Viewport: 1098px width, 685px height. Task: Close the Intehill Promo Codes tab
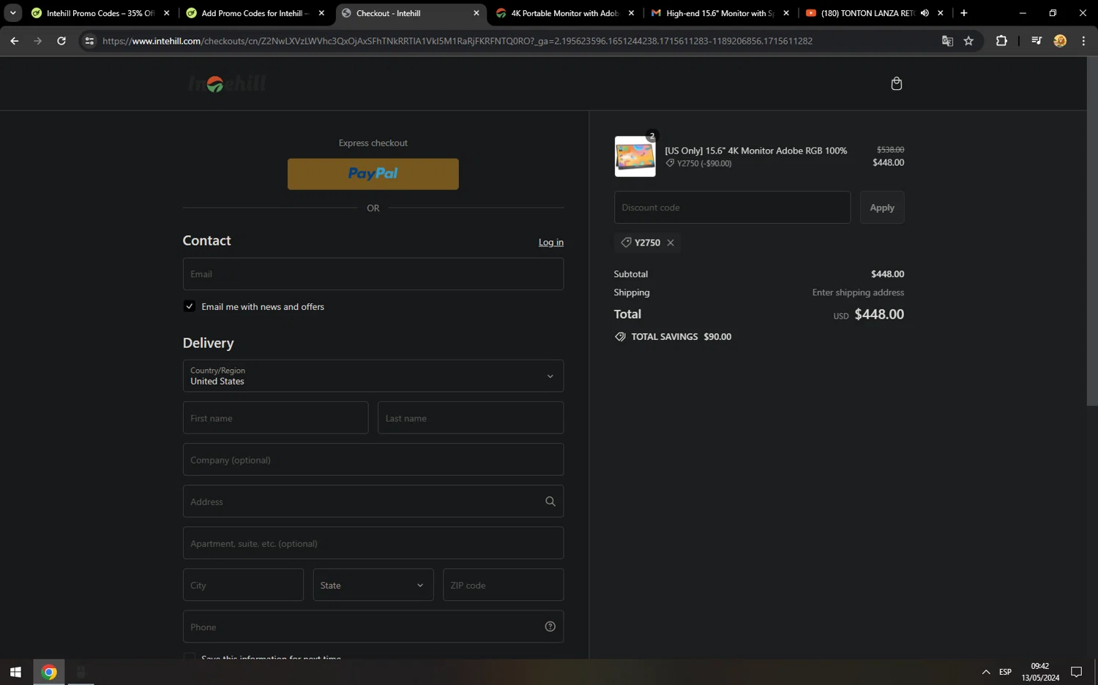tap(167, 13)
